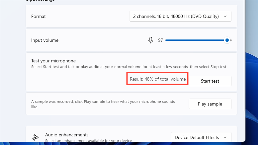Click the unfilled end of the volume slider
Screen dimensions: 258x145
point(231,40)
